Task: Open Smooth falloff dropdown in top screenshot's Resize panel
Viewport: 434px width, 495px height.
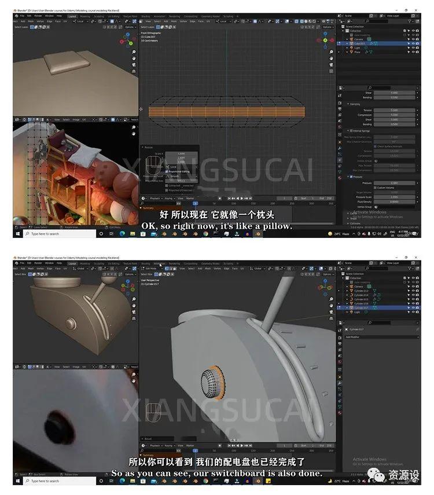Action: (x=182, y=176)
